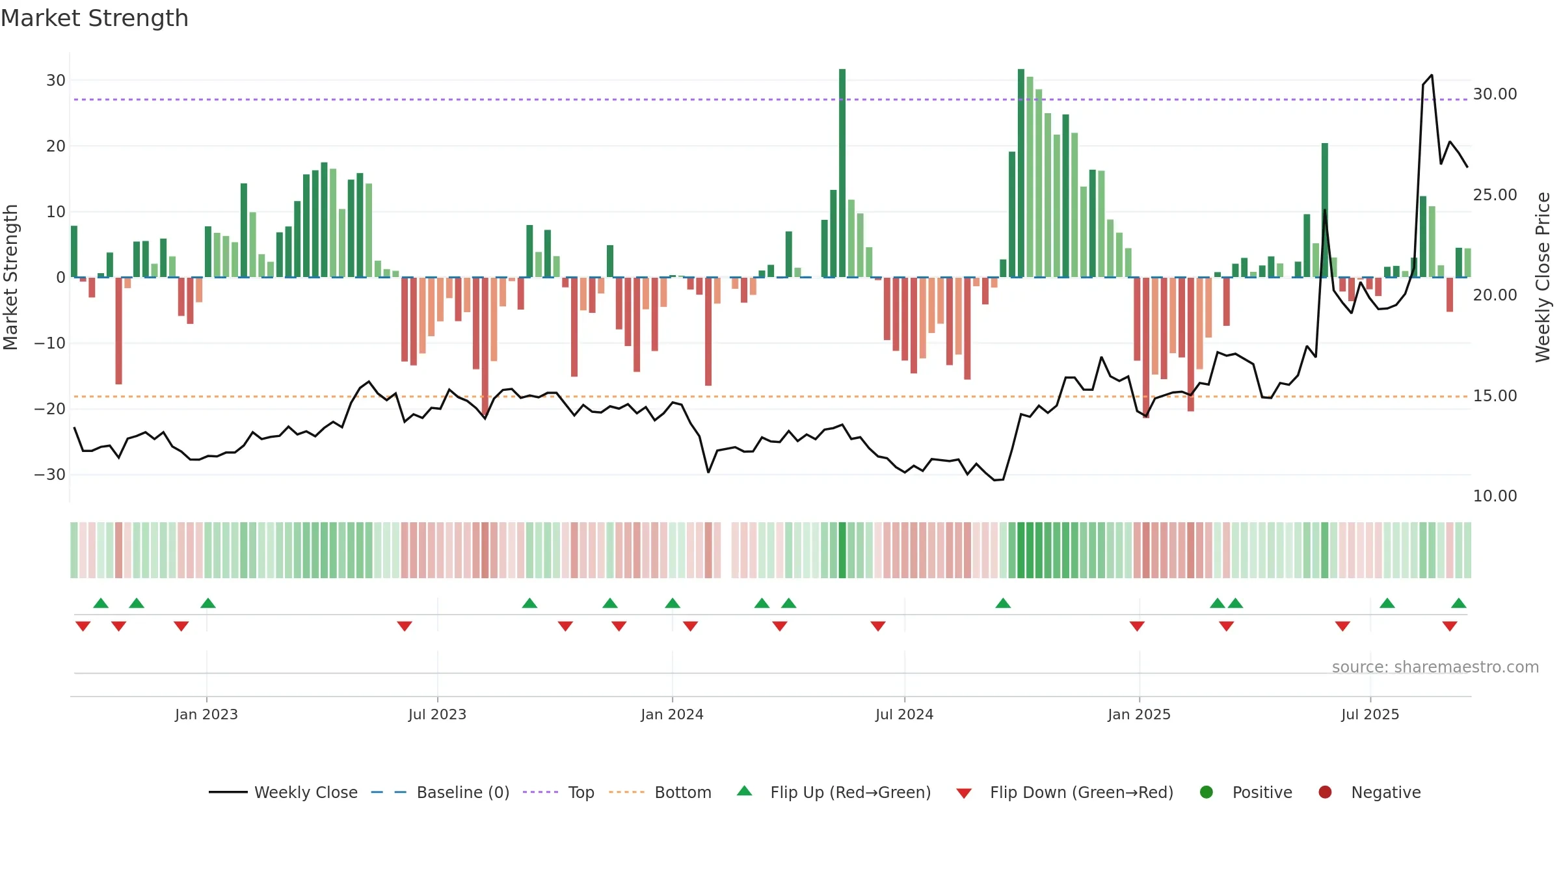Viewport: 1561px width, 878px height.
Task: Click the Flip Up marker just before Jan 2023
Action: pos(208,603)
